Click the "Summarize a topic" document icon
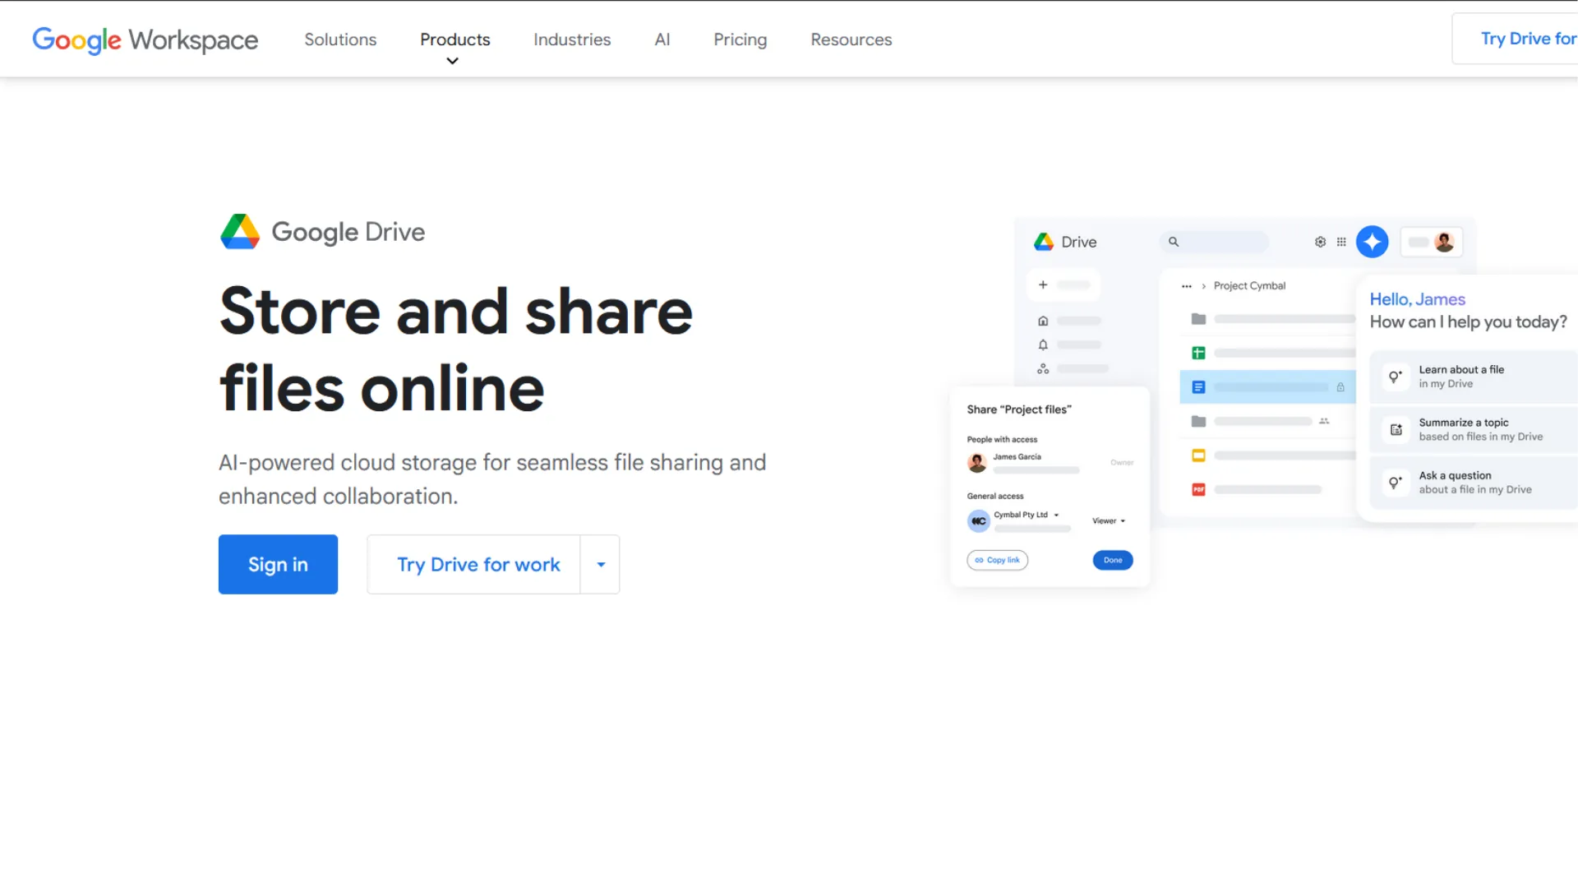Screen dimensions: 1578x888 tap(1395, 429)
